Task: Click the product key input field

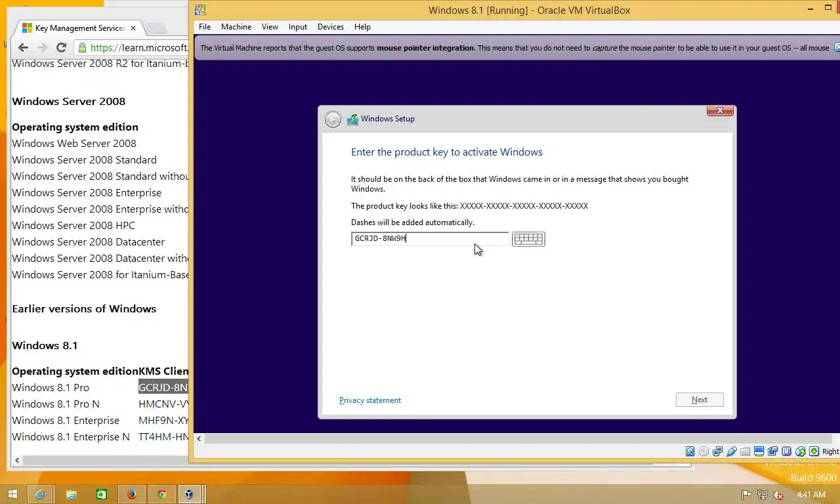Action: coord(430,239)
